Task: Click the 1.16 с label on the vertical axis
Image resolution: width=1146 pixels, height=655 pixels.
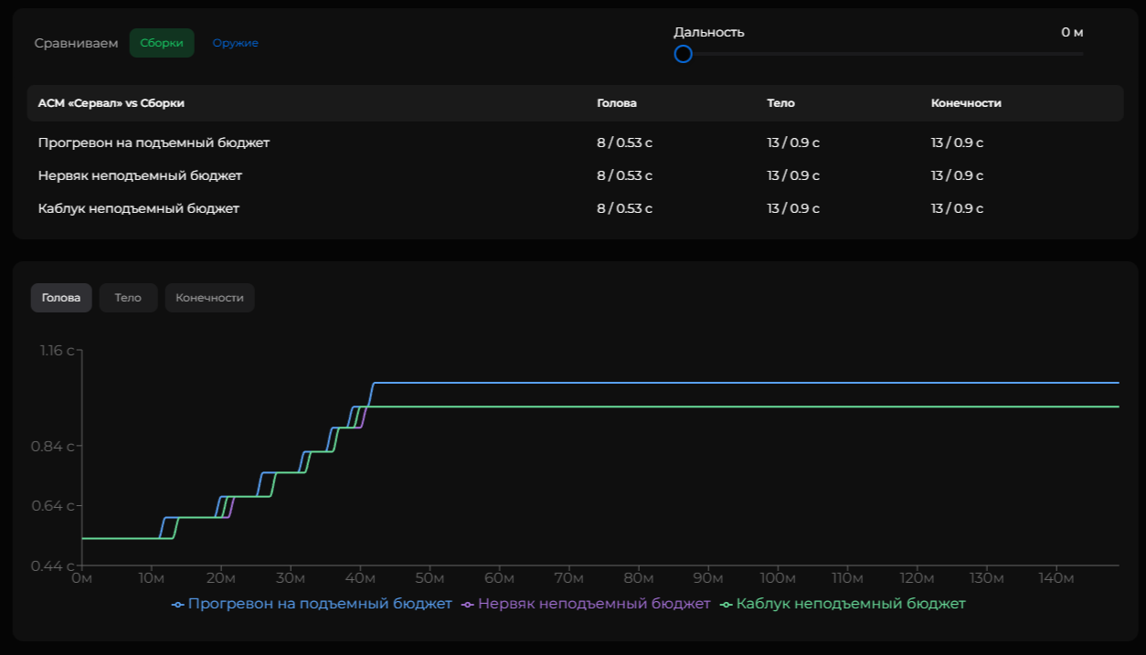Action: tap(57, 351)
